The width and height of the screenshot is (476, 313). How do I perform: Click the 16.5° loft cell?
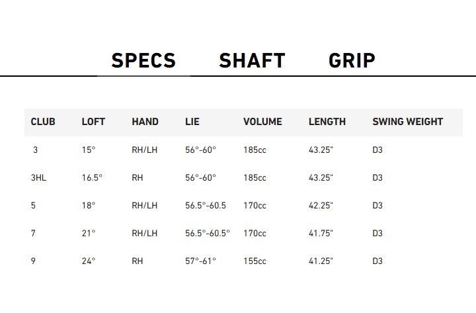click(x=92, y=178)
